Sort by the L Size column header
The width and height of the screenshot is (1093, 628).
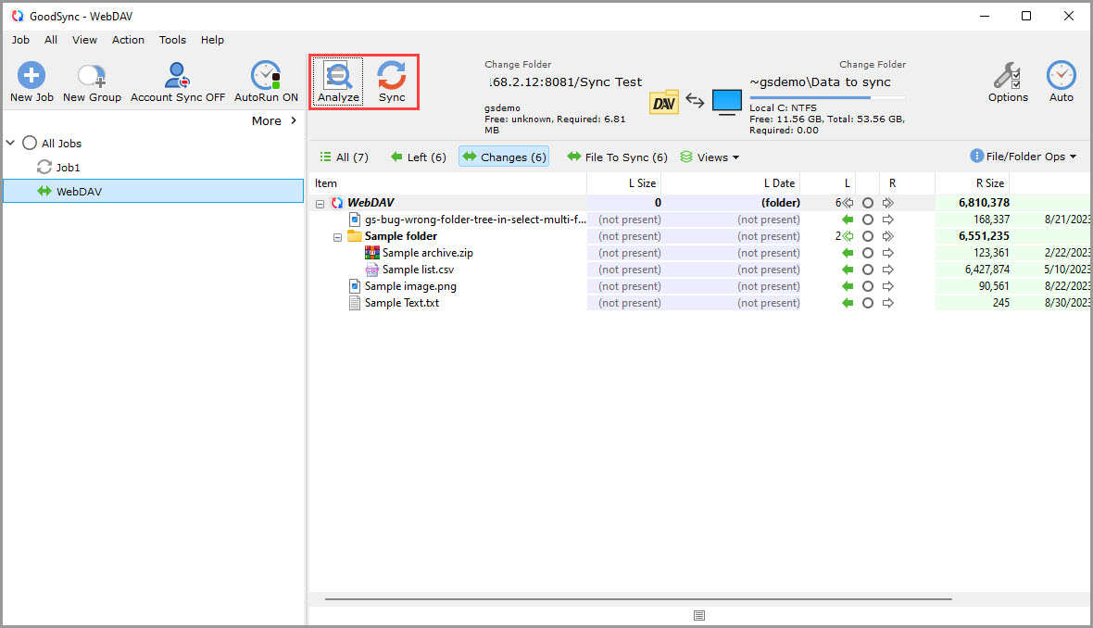click(642, 183)
